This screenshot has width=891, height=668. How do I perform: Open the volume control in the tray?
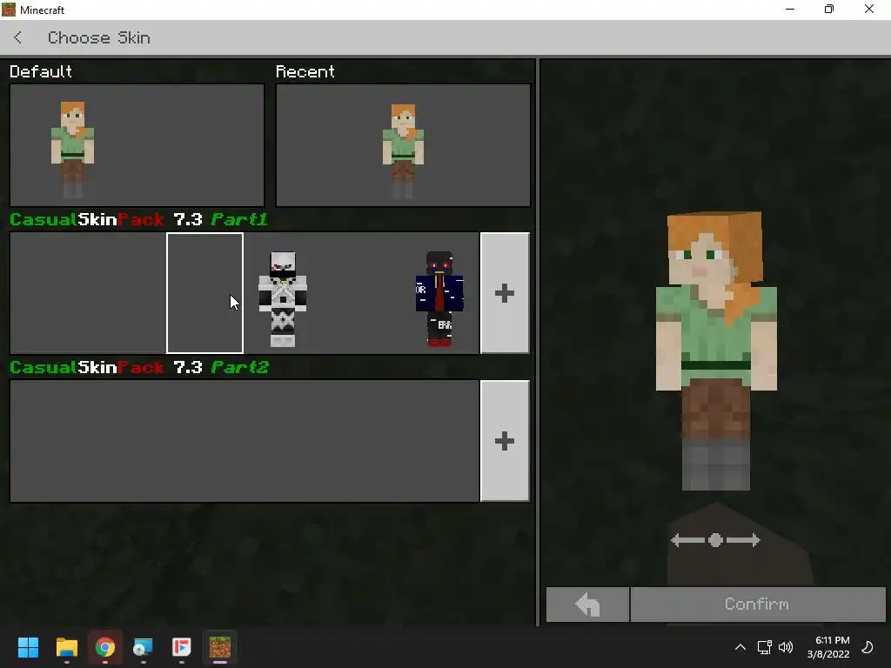[x=786, y=647]
